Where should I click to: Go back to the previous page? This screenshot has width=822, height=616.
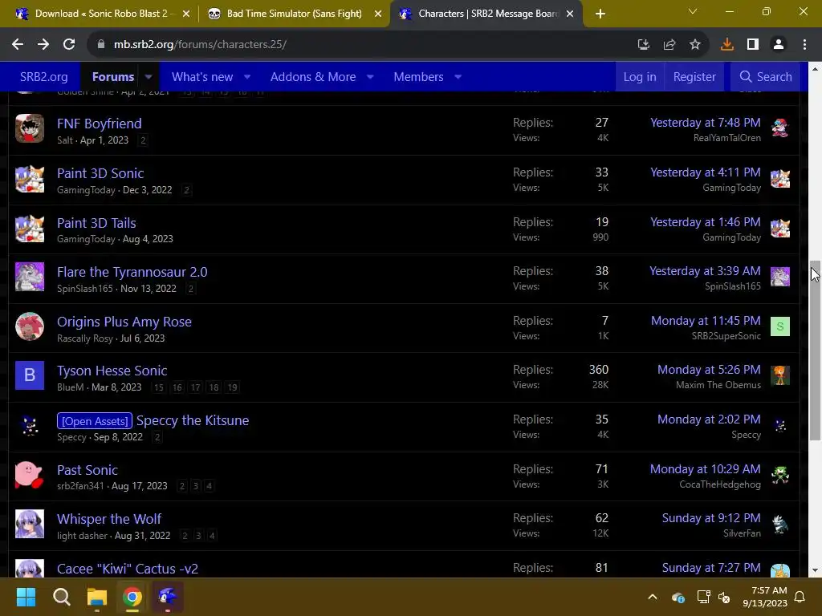[18, 45]
